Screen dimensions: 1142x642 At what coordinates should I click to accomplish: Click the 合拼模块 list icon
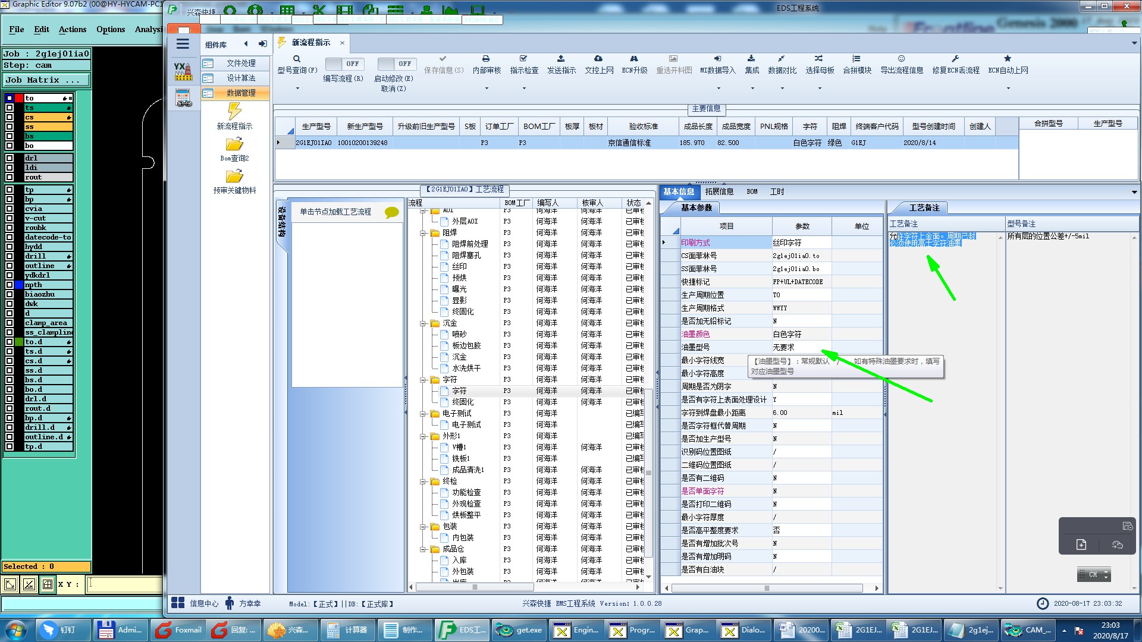(857, 59)
